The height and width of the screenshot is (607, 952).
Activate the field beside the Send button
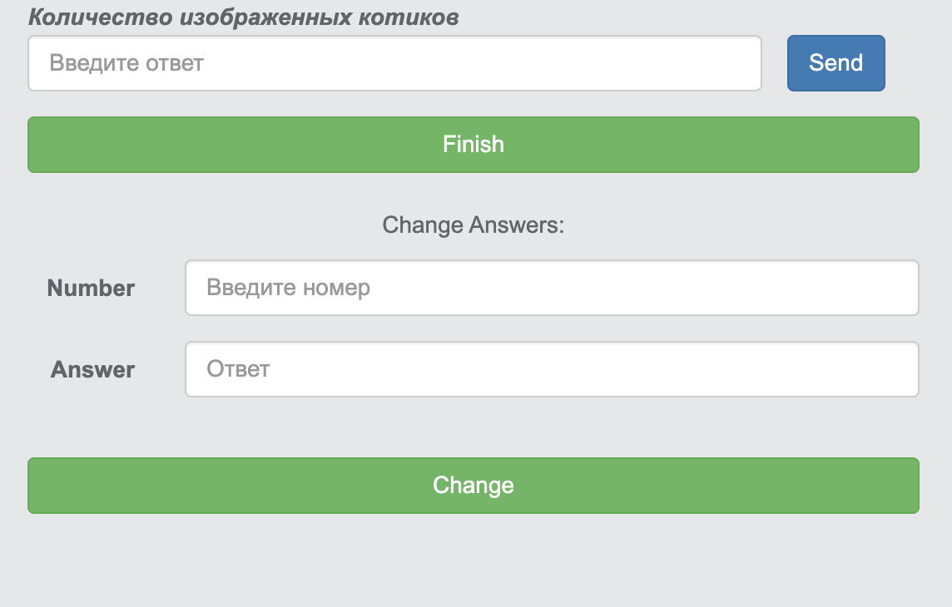(394, 63)
